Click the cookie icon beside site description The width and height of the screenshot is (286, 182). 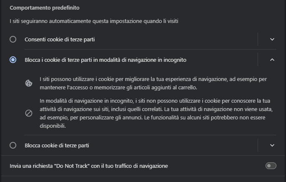coord(29,83)
